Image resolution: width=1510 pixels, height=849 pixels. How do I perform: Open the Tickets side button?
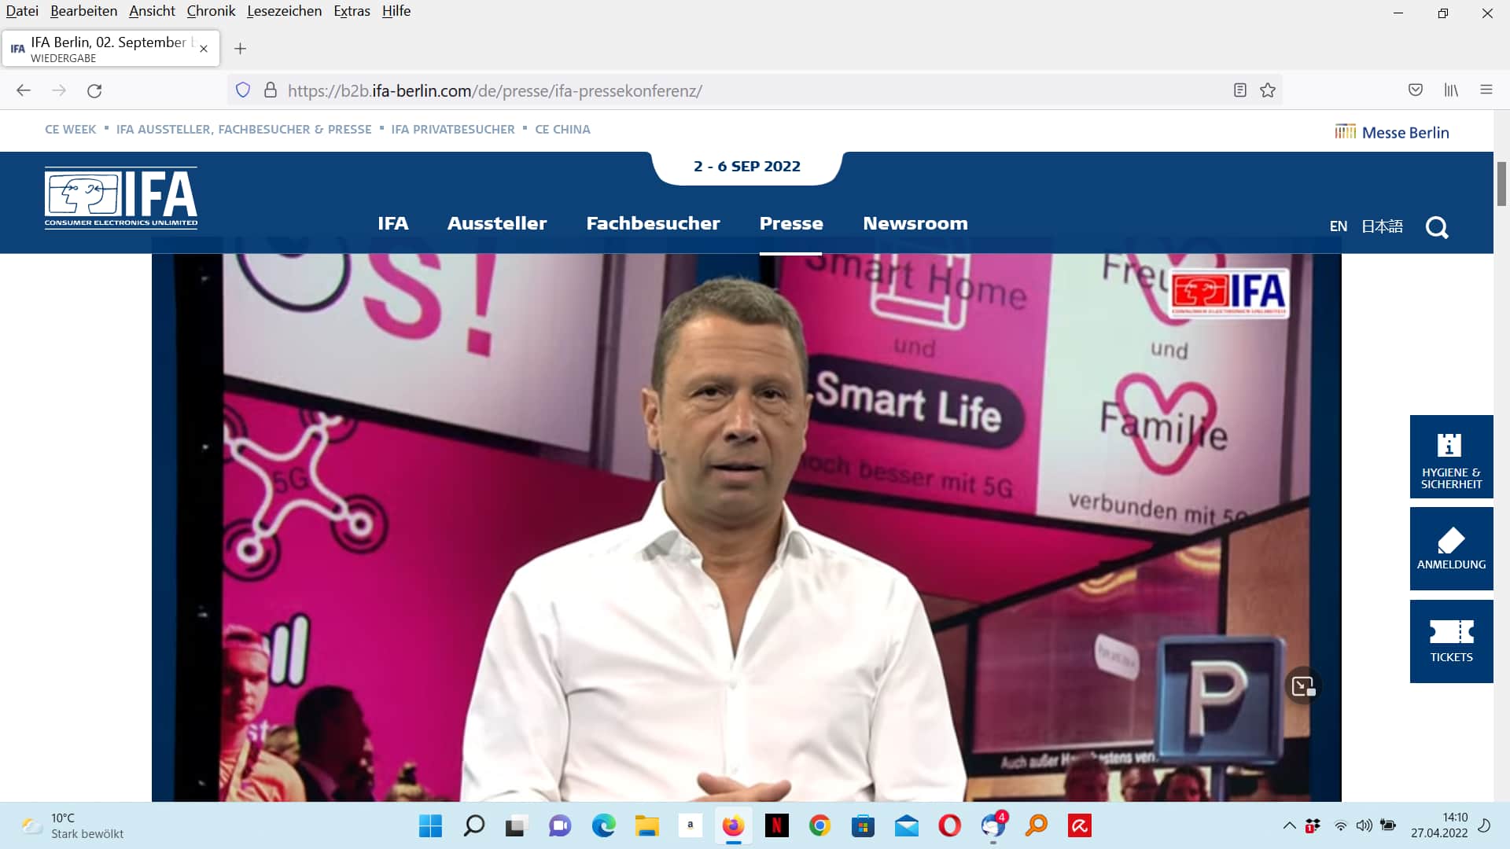coord(1451,641)
